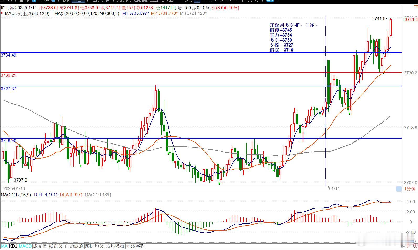The width and height of the screenshot is (418, 250).
Task: Open the 操盘线 indicator tab
Action: click(x=56, y=246)
